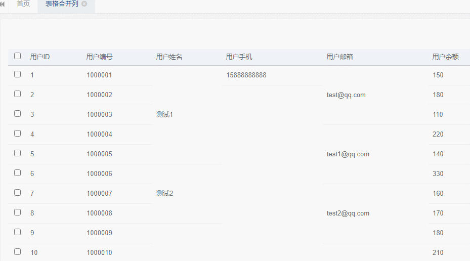Click the 用户姓名 column header

coord(169,57)
